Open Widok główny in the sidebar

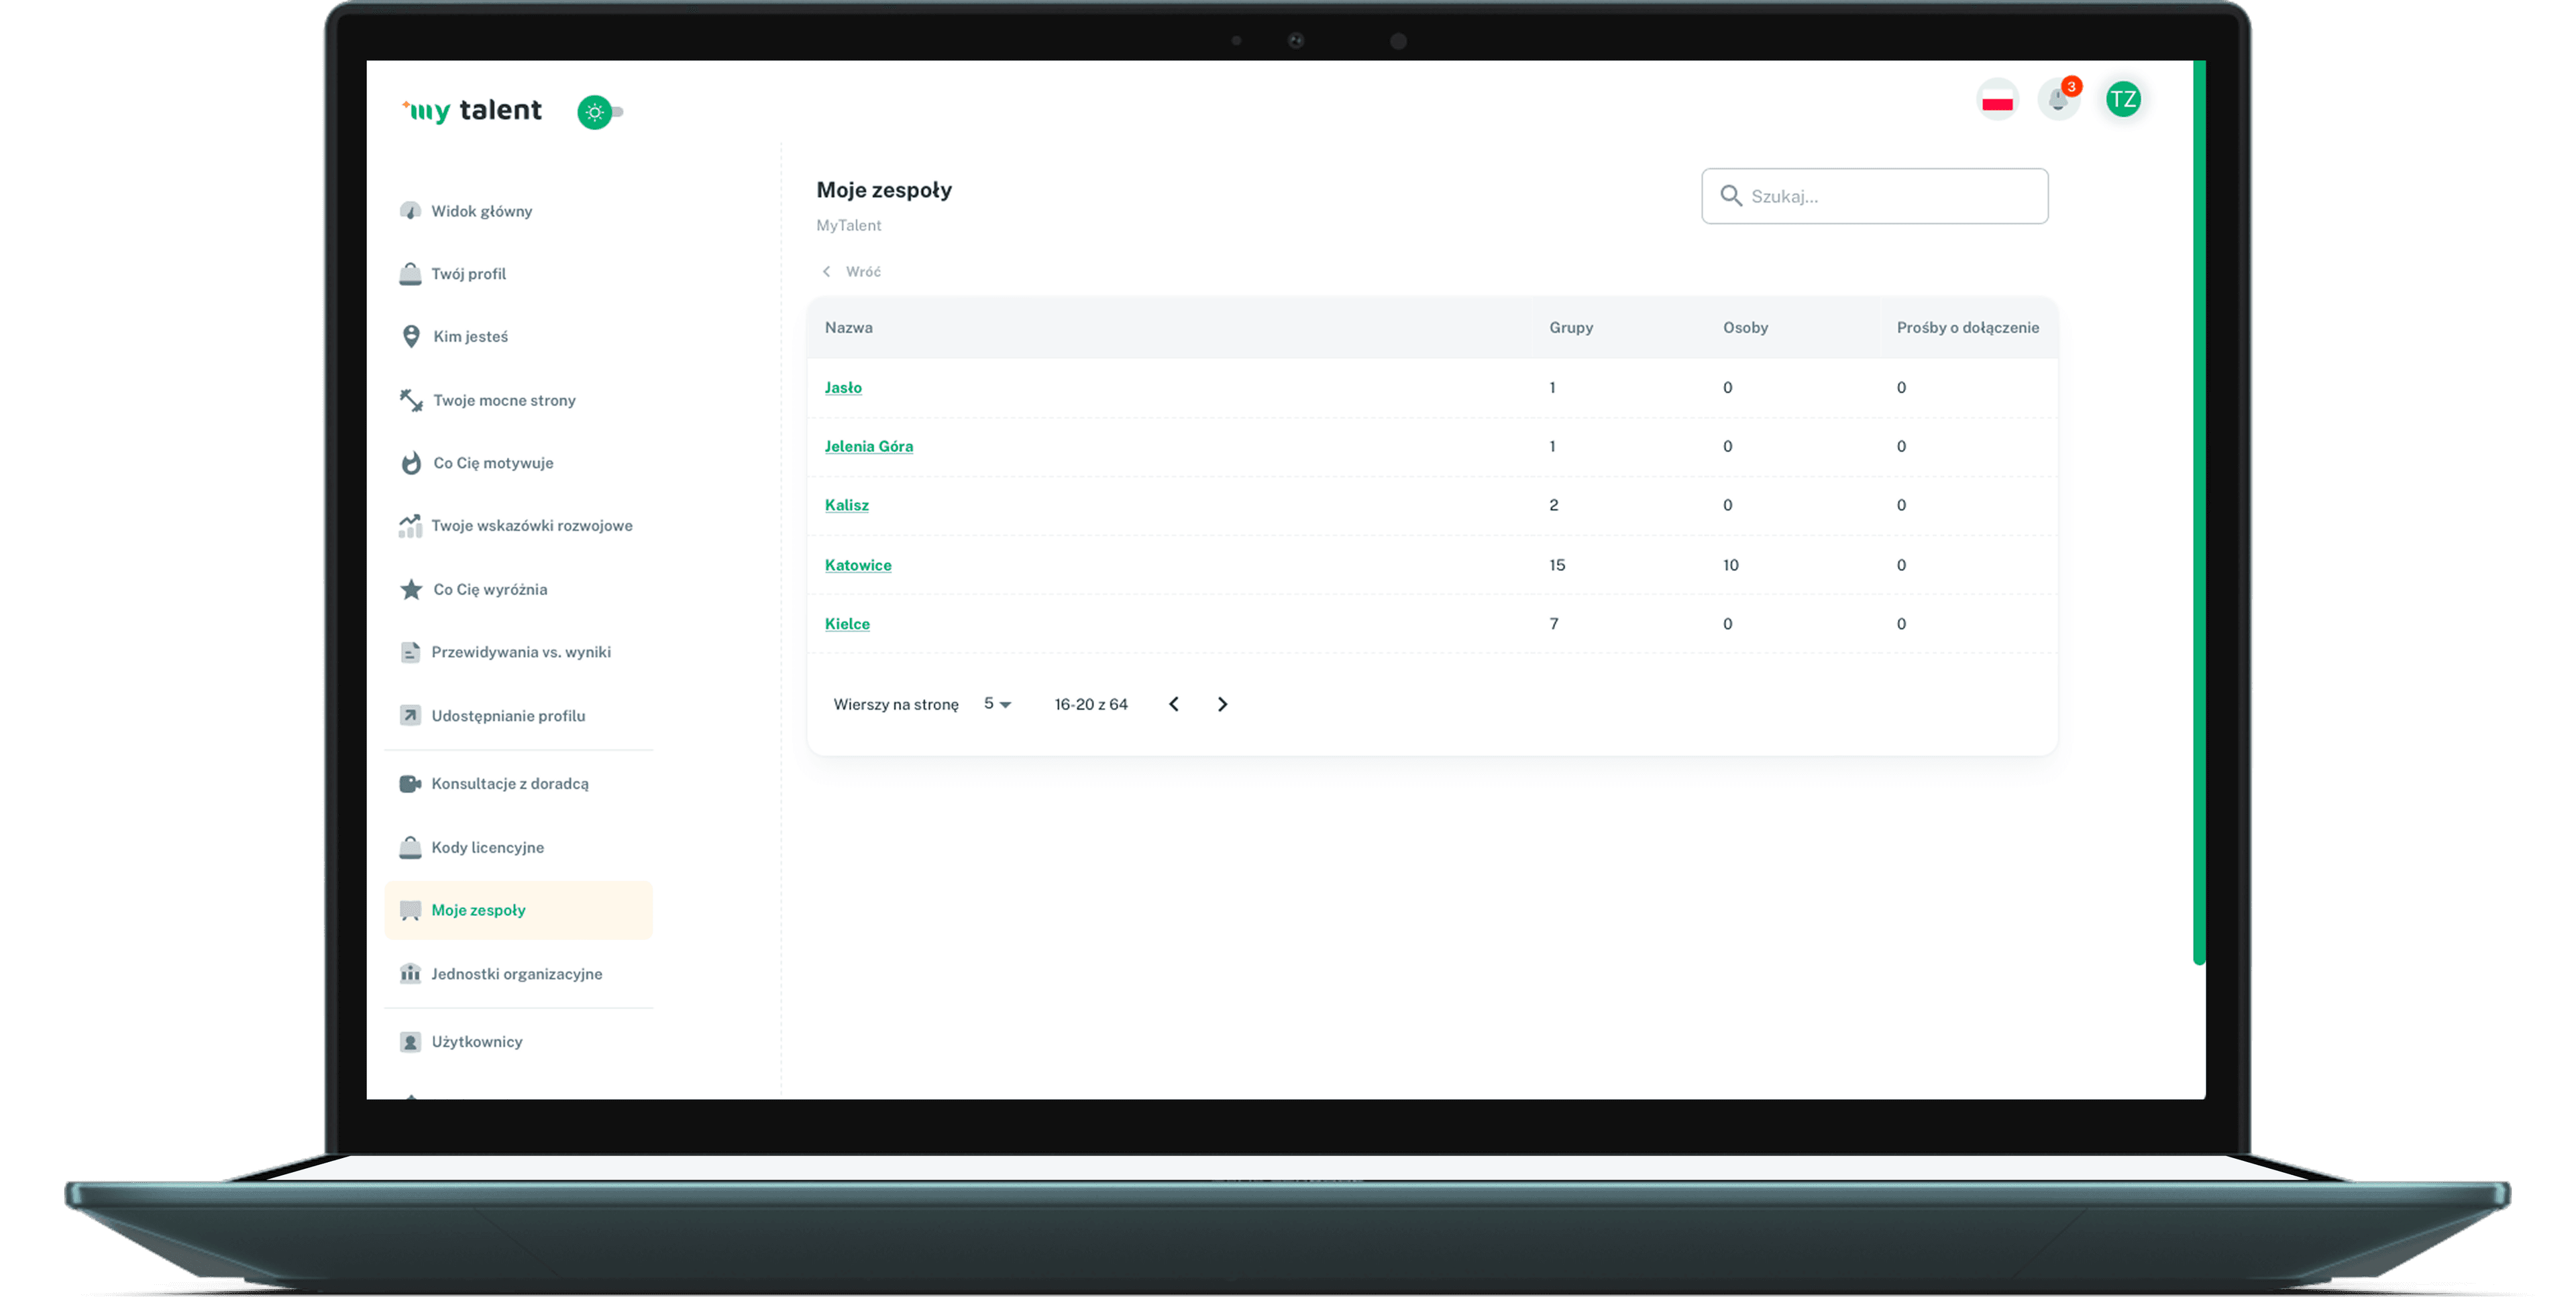481,211
